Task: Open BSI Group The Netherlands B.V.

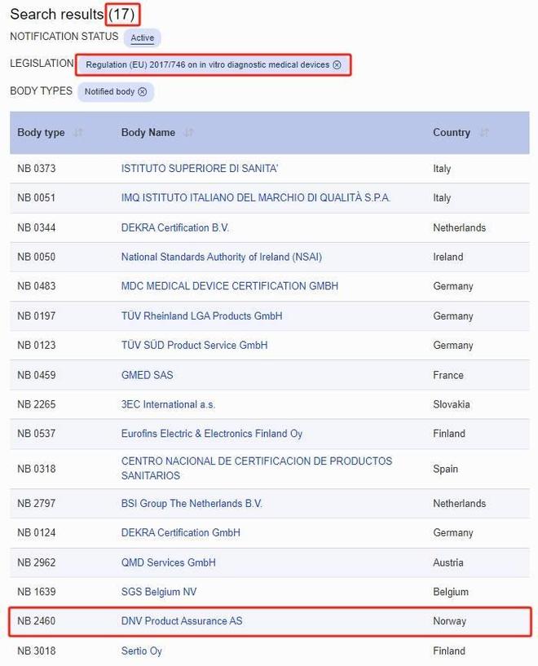Action: (192, 503)
